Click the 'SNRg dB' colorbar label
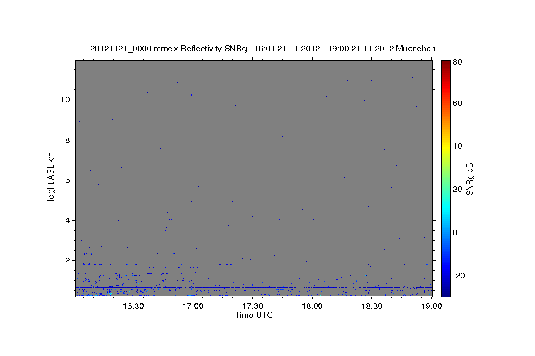 tap(469, 179)
